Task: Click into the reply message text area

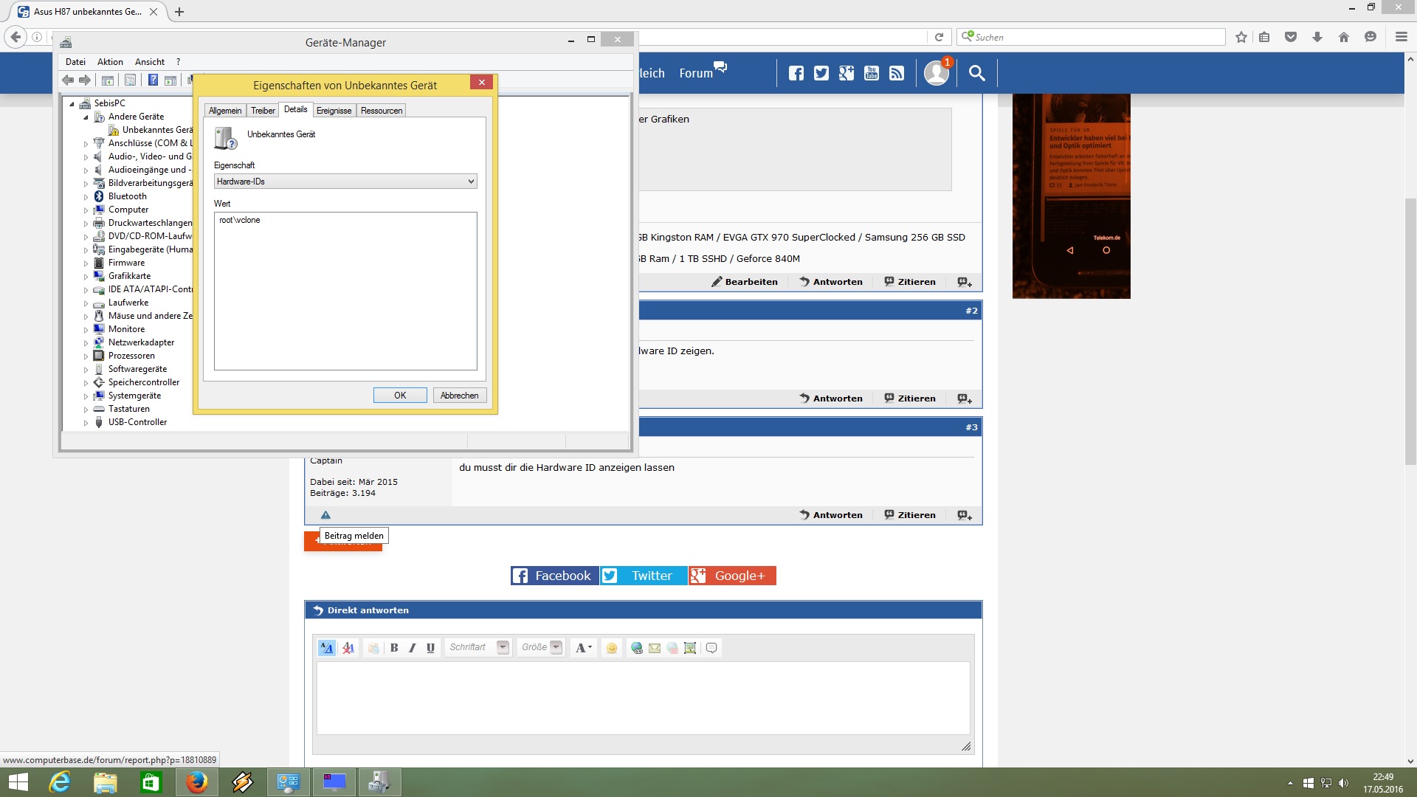Action: 642,697
